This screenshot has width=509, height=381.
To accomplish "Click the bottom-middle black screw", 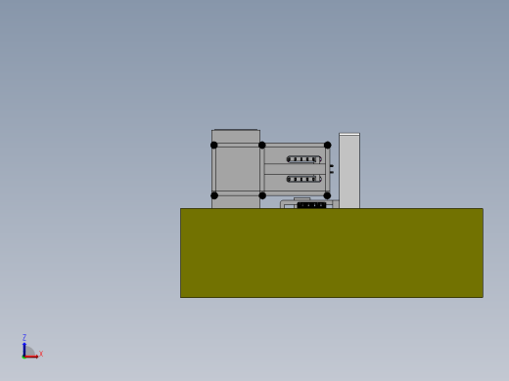I will (262, 195).
